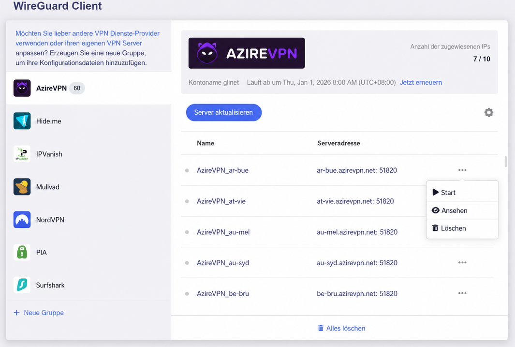Click the status dot for AzireVPN_au-mel
This screenshot has width=515, height=347.
187,232
